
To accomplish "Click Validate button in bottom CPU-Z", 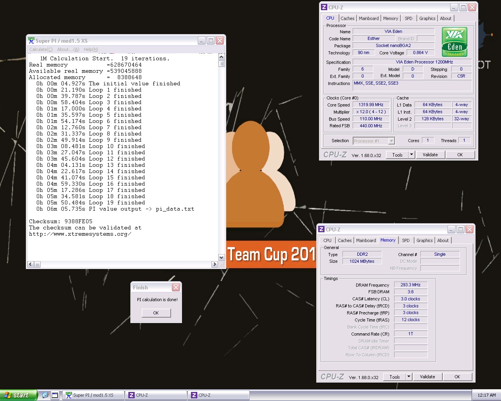I will click(427, 377).
